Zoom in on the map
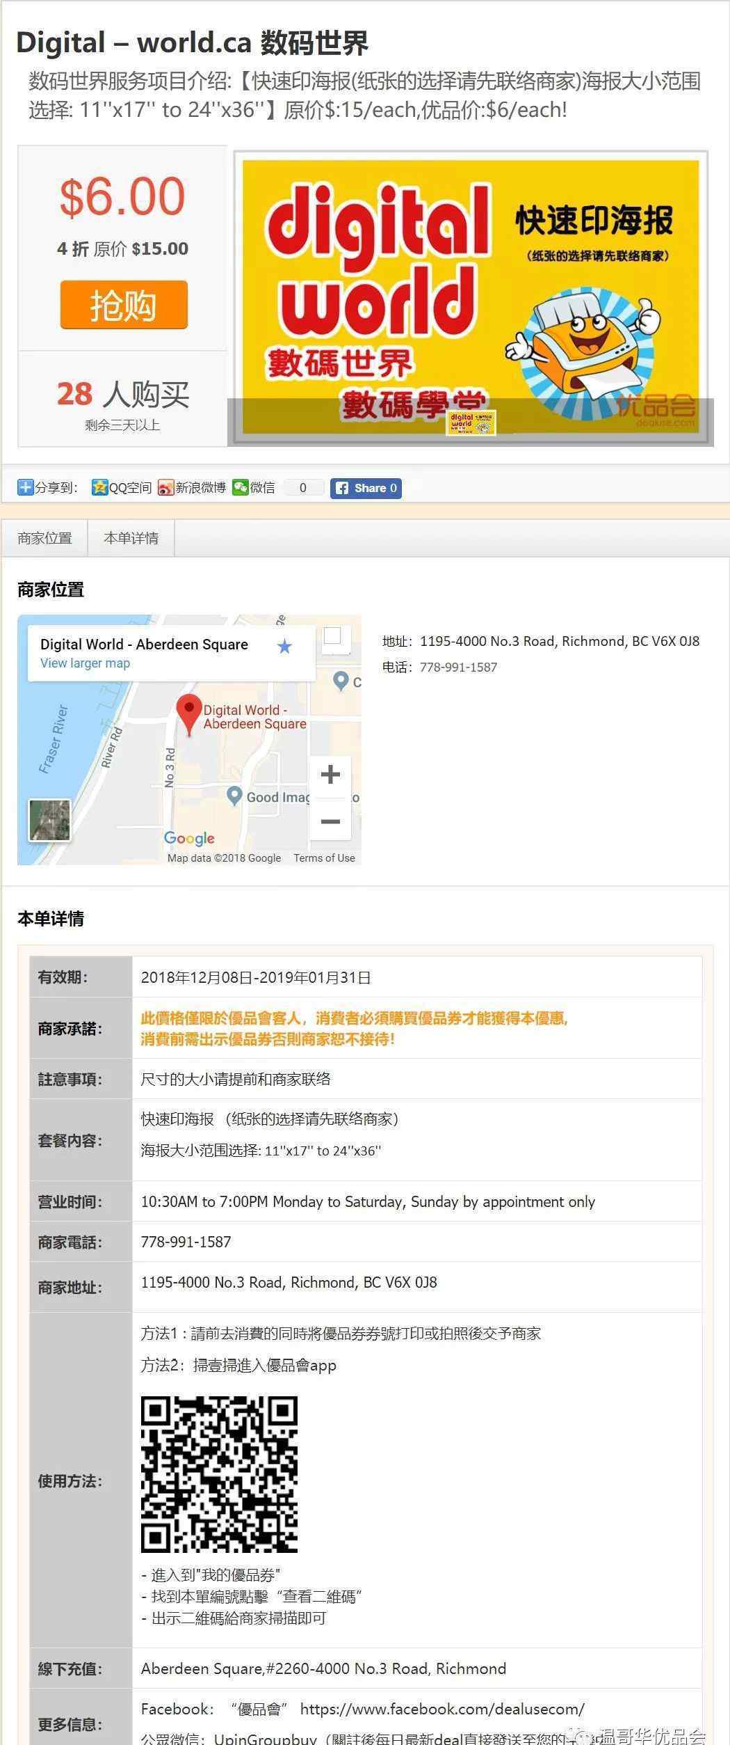The image size is (730, 1745). point(330,774)
